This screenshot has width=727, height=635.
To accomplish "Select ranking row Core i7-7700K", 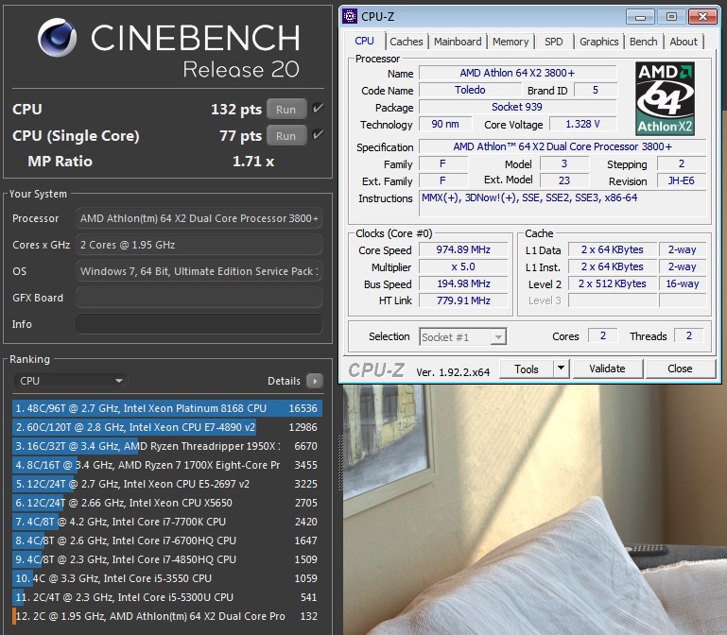I will coord(167,522).
